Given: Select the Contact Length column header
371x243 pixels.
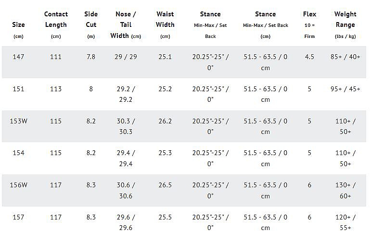Looking at the screenshot, I should pyautogui.click(x=56, y=25).
